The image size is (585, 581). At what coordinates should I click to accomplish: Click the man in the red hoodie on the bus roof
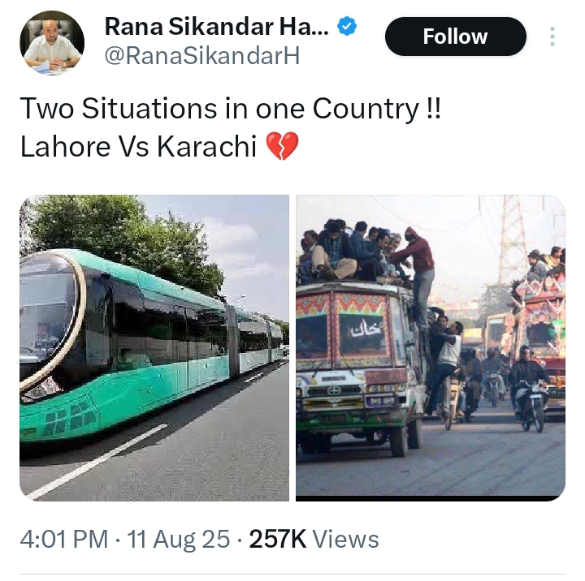pos(417,275)
